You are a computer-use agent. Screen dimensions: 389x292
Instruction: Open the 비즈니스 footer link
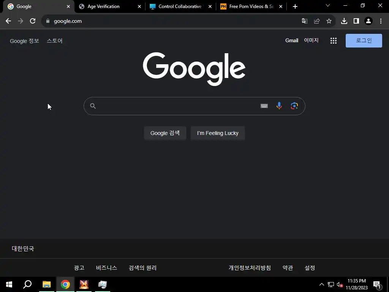tap(106, 268)
